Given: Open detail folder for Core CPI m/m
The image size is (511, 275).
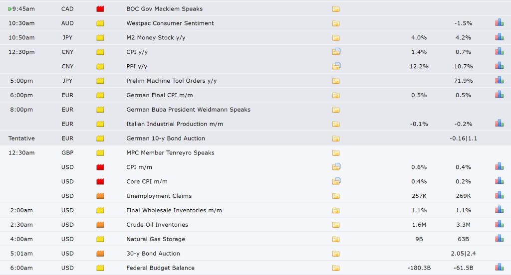Looking at the screenshot, I should click(x=336, y=181).
